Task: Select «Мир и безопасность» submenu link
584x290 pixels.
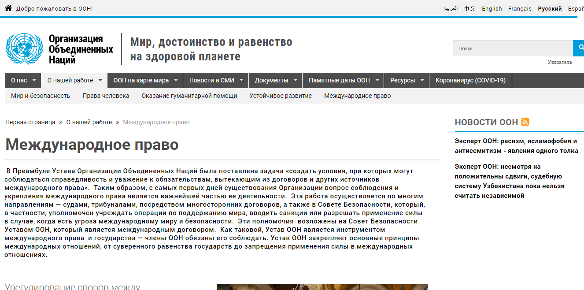Action: point(41,96)
